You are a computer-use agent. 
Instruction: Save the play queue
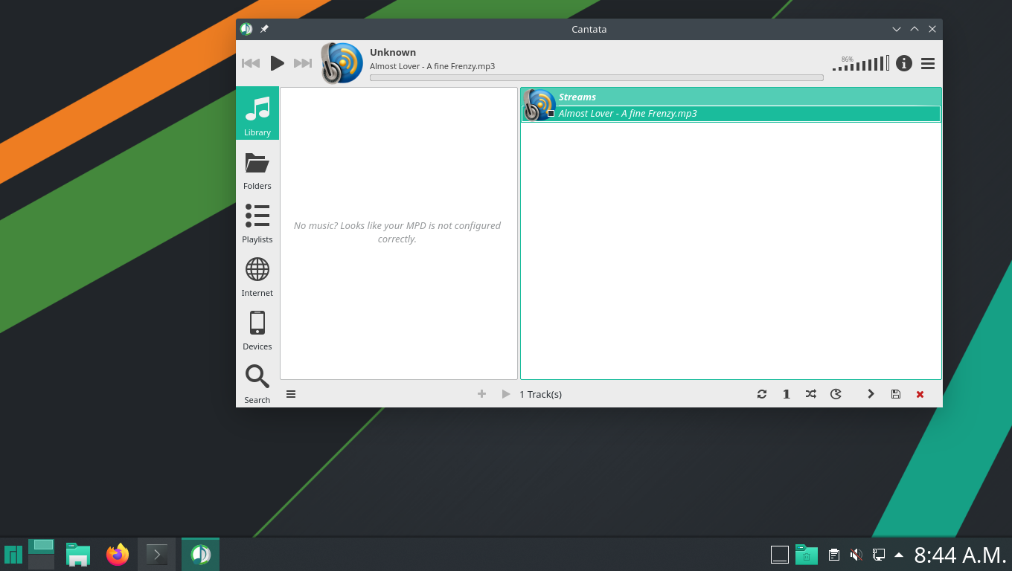click(896, 394)
